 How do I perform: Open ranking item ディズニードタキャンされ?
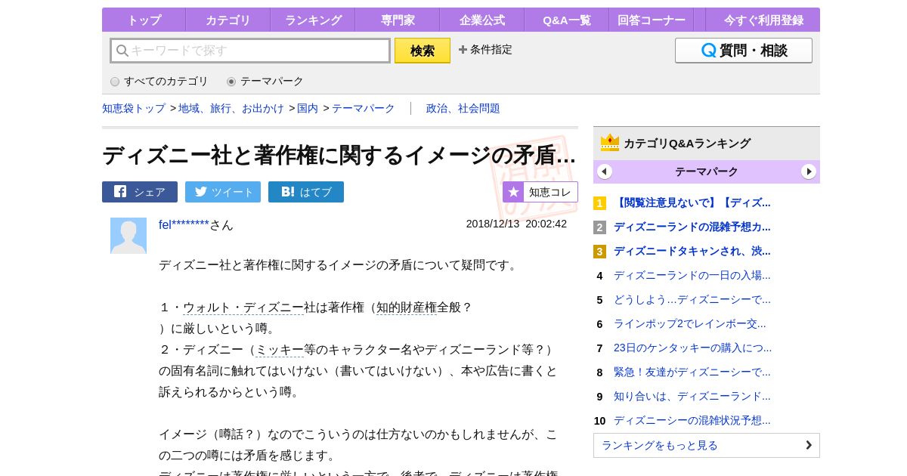click(x=692, y=251)
